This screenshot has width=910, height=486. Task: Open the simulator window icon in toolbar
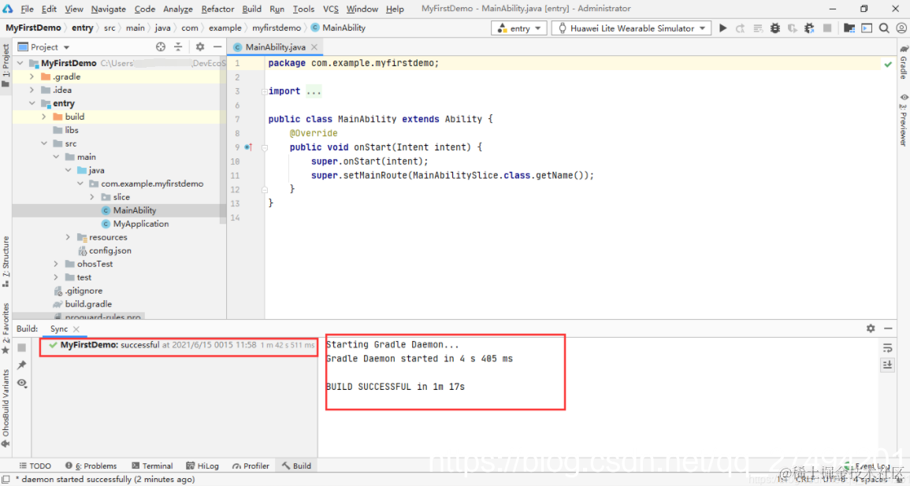[x=867, y=28]
